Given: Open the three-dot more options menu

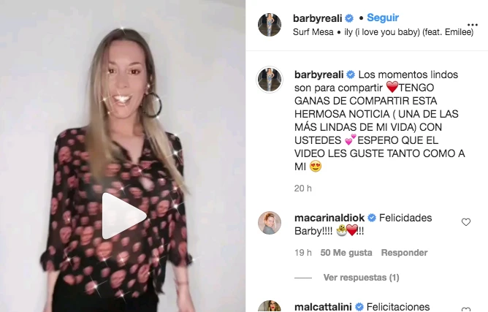Looking at the screenshot, I should point(472,25).
